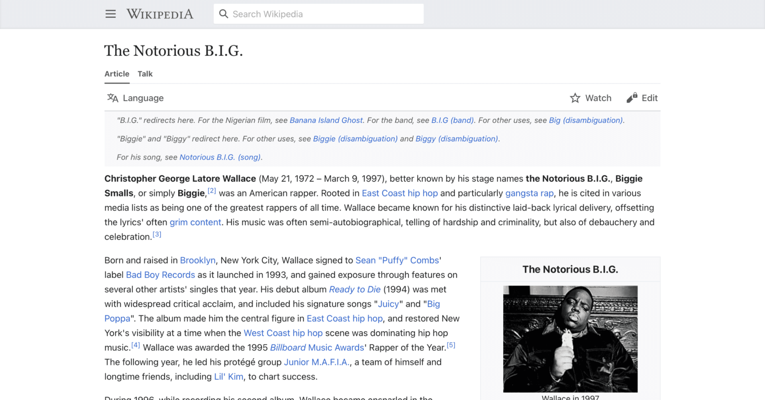Switch to the Article tab
765x400 pixels.
(x=117, y=74)
